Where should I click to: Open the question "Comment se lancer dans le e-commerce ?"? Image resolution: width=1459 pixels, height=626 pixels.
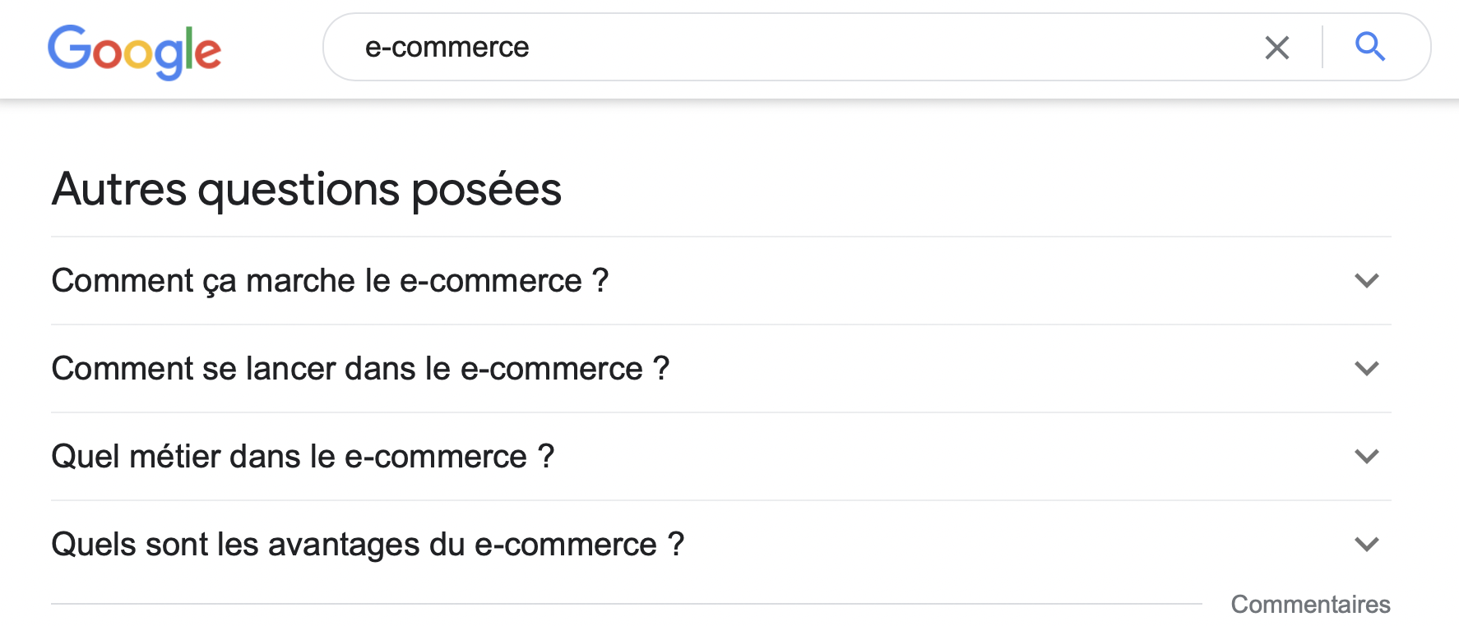click(x=360, y=369)
